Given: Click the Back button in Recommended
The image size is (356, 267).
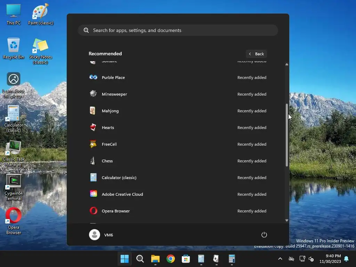Looking at the screenshot, I should [x=256, y=54].
